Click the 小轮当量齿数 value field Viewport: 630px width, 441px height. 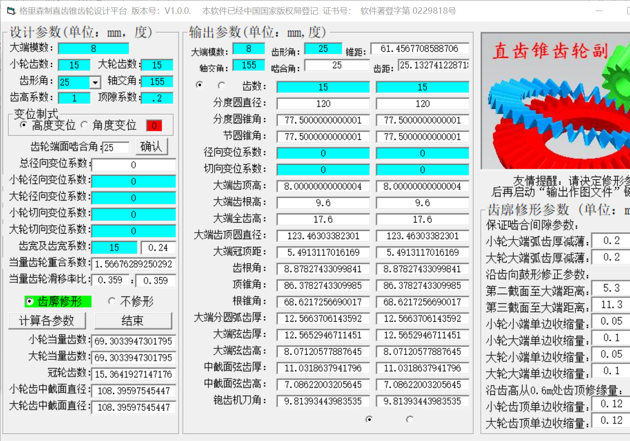coord(134,341)
